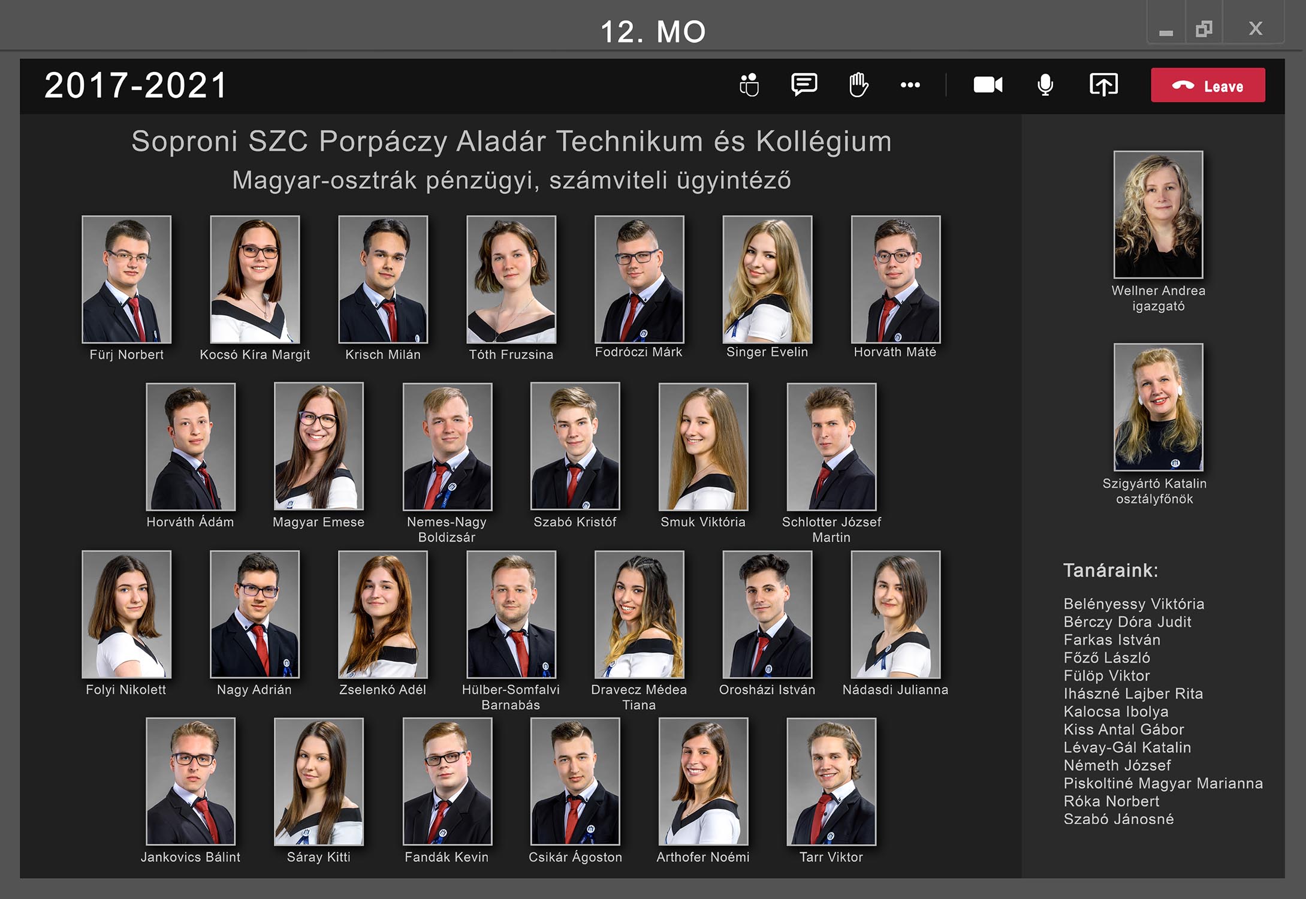Open the participants panel icon
The height and width of the screenshot is (899, 1306).
click(749, 85)
